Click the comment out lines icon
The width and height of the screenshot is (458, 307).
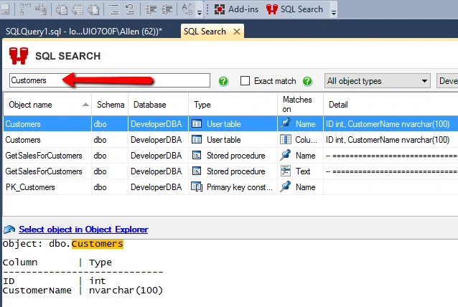pyautogui.click(x=113, y=9)
